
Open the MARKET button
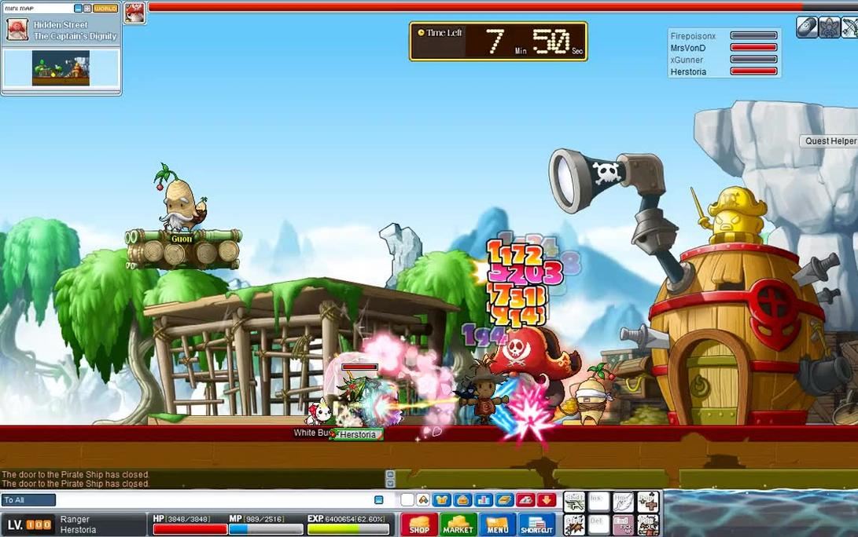pyautogui.click(x=458, y=524)
